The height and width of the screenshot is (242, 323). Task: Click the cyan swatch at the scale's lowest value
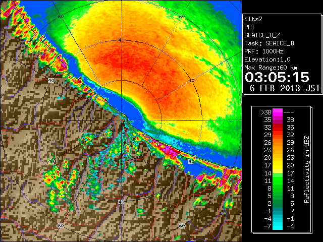pyautogui.click(x=278, y=226)
